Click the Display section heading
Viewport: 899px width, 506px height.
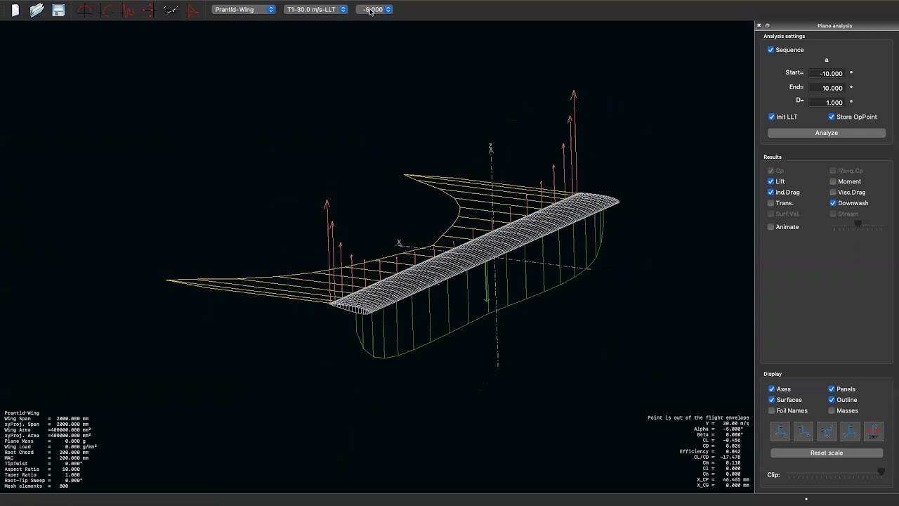[x=773, y=375]
